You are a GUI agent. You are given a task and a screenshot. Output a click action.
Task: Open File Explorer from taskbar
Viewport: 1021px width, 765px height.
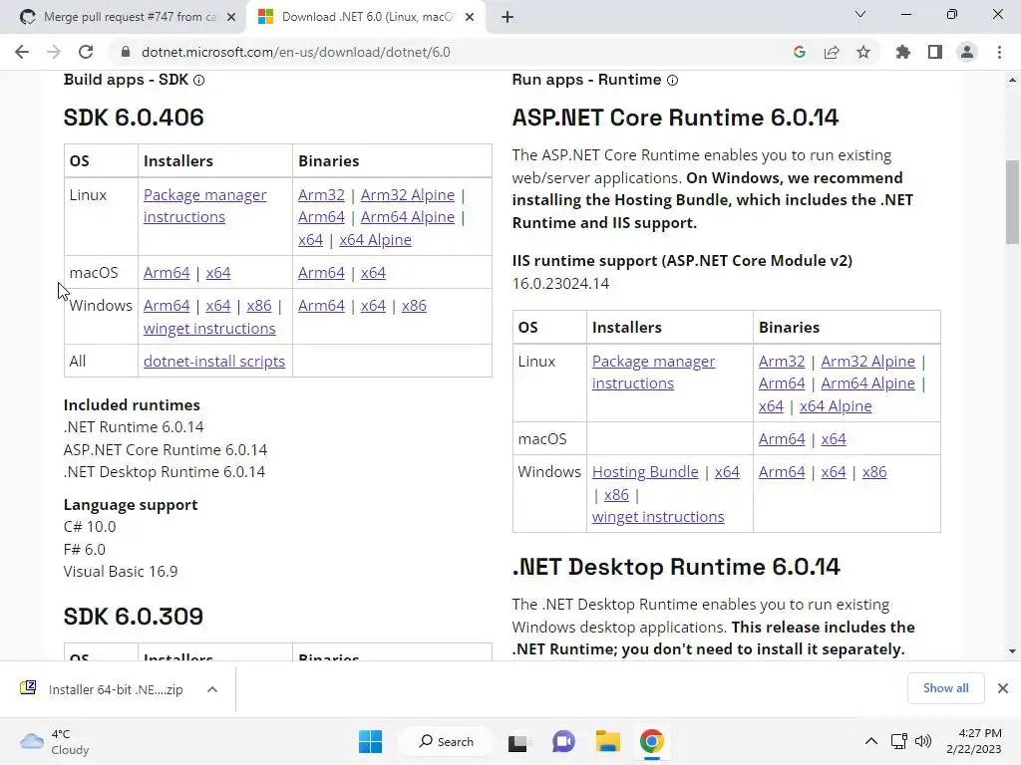pyautogui.click(x=607, y=741)
